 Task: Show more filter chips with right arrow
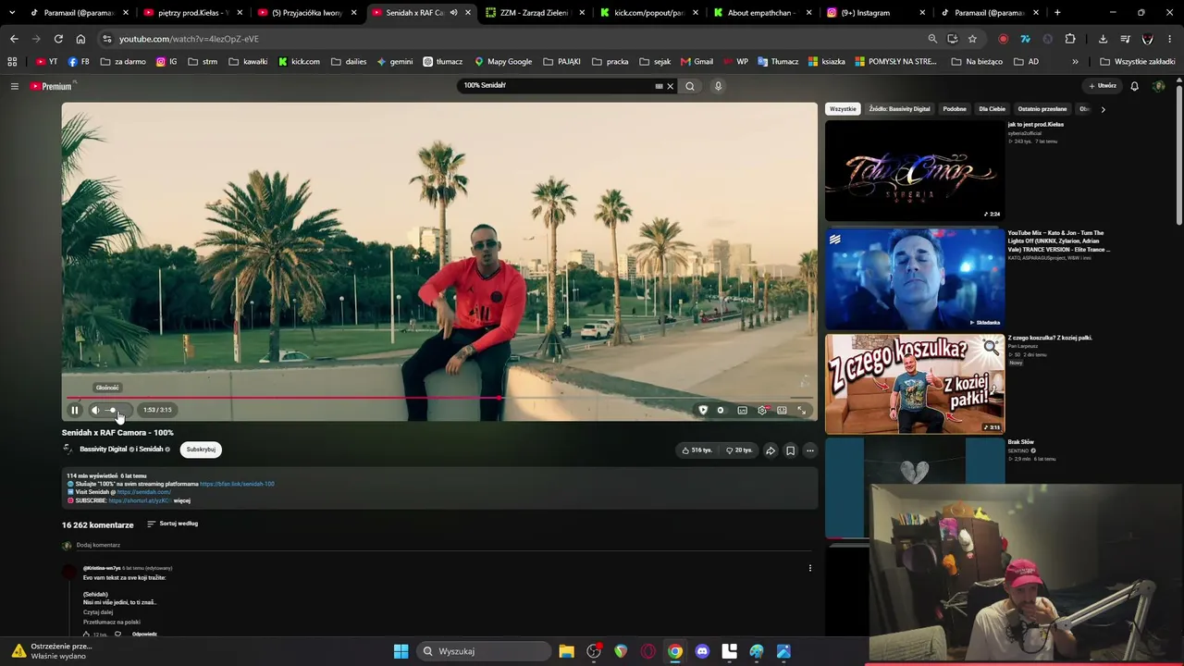pos(1103,109)
